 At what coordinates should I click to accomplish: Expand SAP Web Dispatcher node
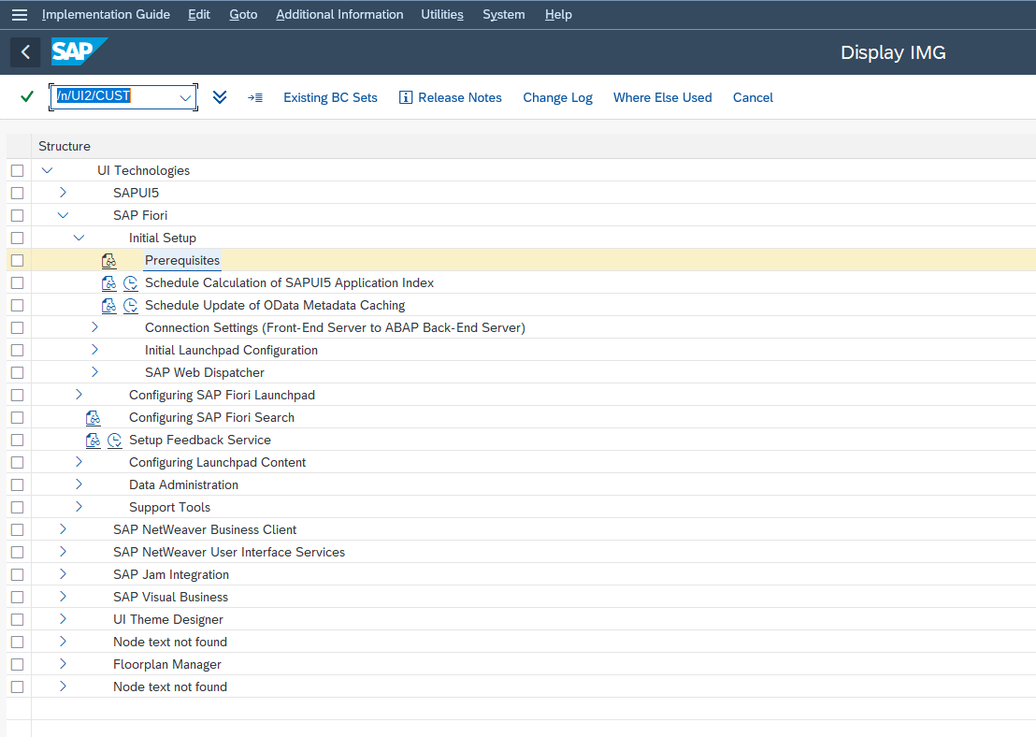click(x=94, y=372)
